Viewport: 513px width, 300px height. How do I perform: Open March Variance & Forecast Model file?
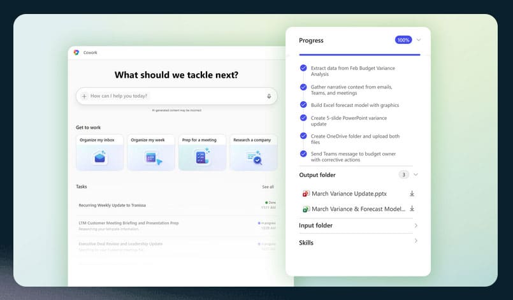point(358,209)
